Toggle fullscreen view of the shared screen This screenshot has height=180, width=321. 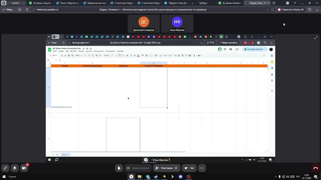click(316, 37)
